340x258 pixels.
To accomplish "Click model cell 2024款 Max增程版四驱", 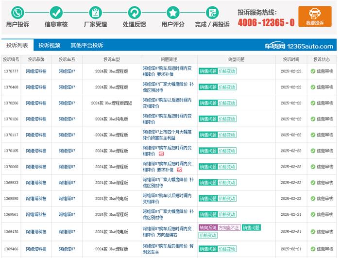I will [x=112, y=103].
